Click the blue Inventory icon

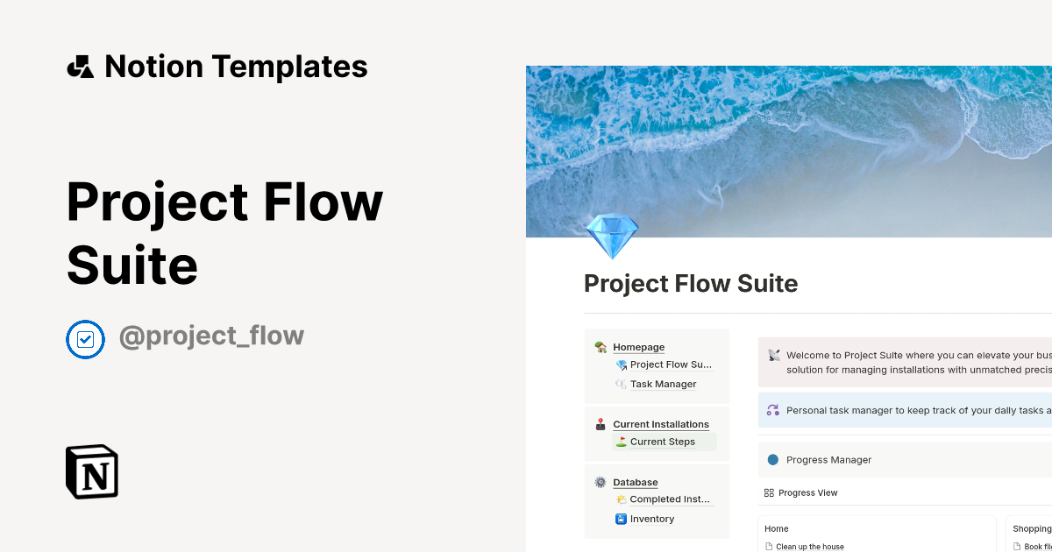click(x=622, y=519)
